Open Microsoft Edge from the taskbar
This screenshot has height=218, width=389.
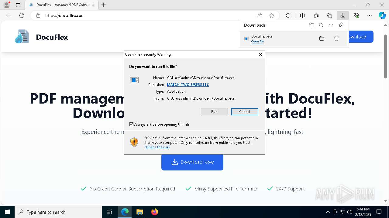[x=125, y=212]
